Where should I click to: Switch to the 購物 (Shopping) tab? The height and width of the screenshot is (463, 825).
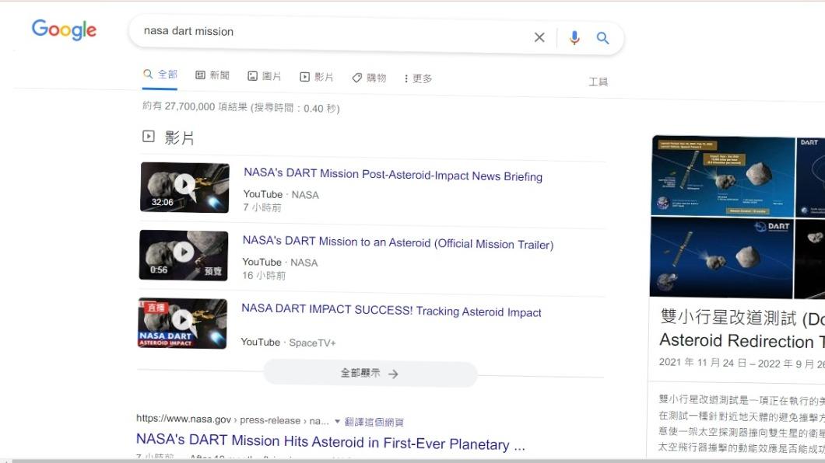(370, 78)
